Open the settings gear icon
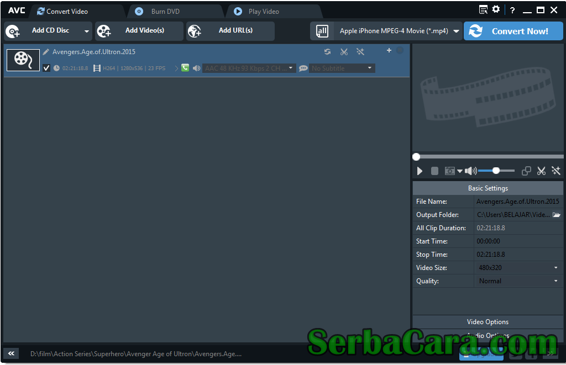Viewport: 566px width, 365px height. tap(496, 9)
